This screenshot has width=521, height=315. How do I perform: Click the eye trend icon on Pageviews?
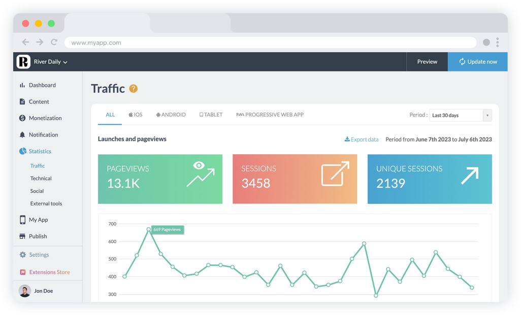(x=201, y=174)
